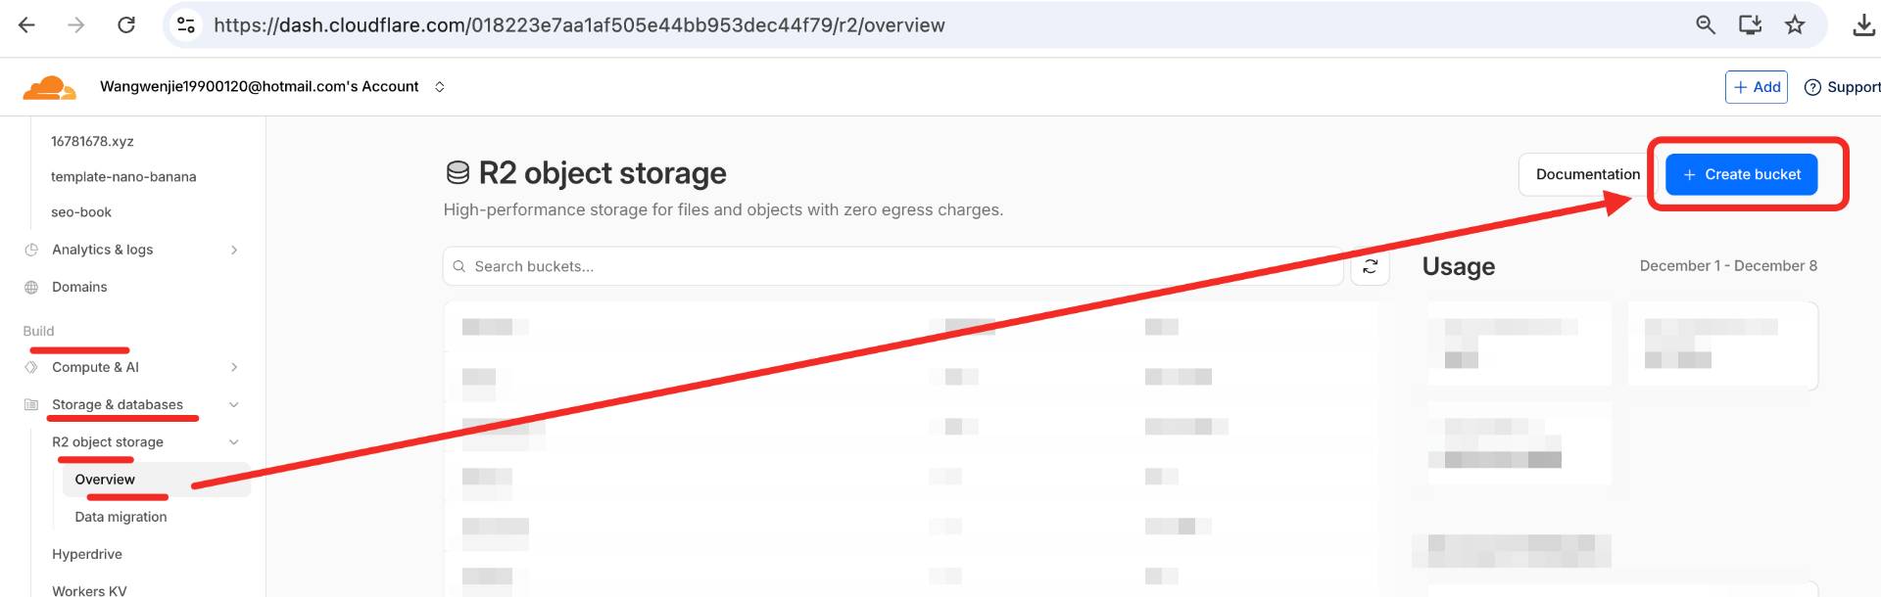This screenshot has width=1881, height=597.
Task: Click the Cloudflare logo icon
Action: click(49, 88)
